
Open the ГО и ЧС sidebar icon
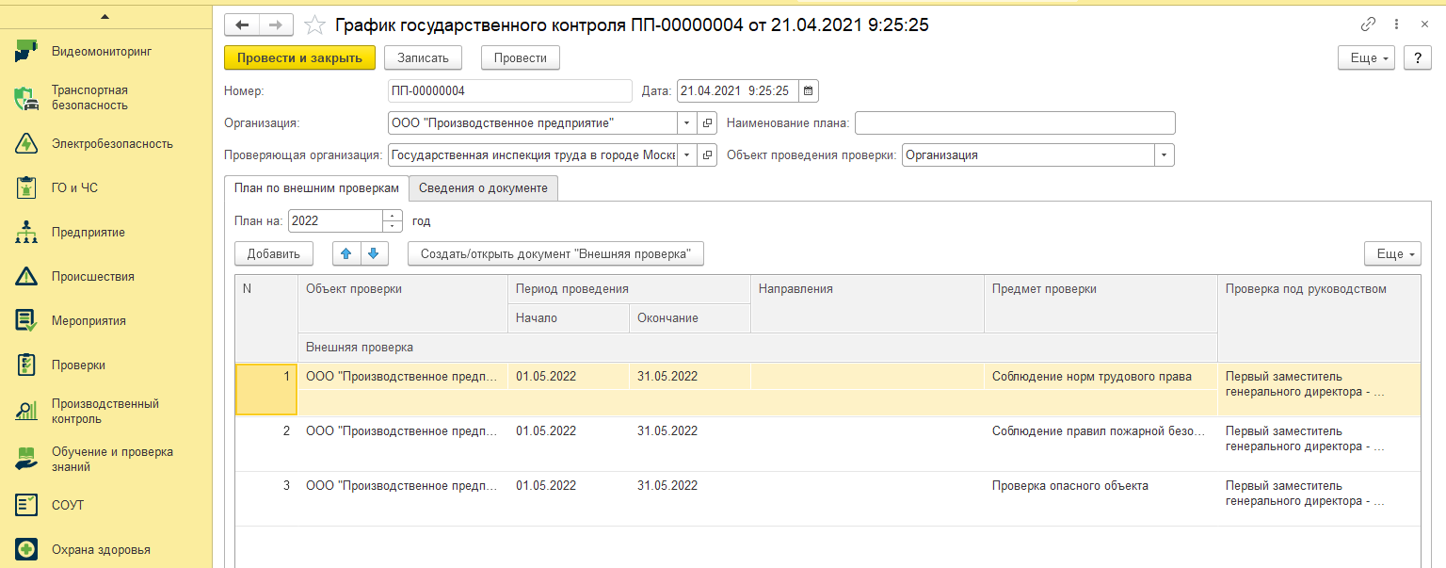tap(26, 187)
